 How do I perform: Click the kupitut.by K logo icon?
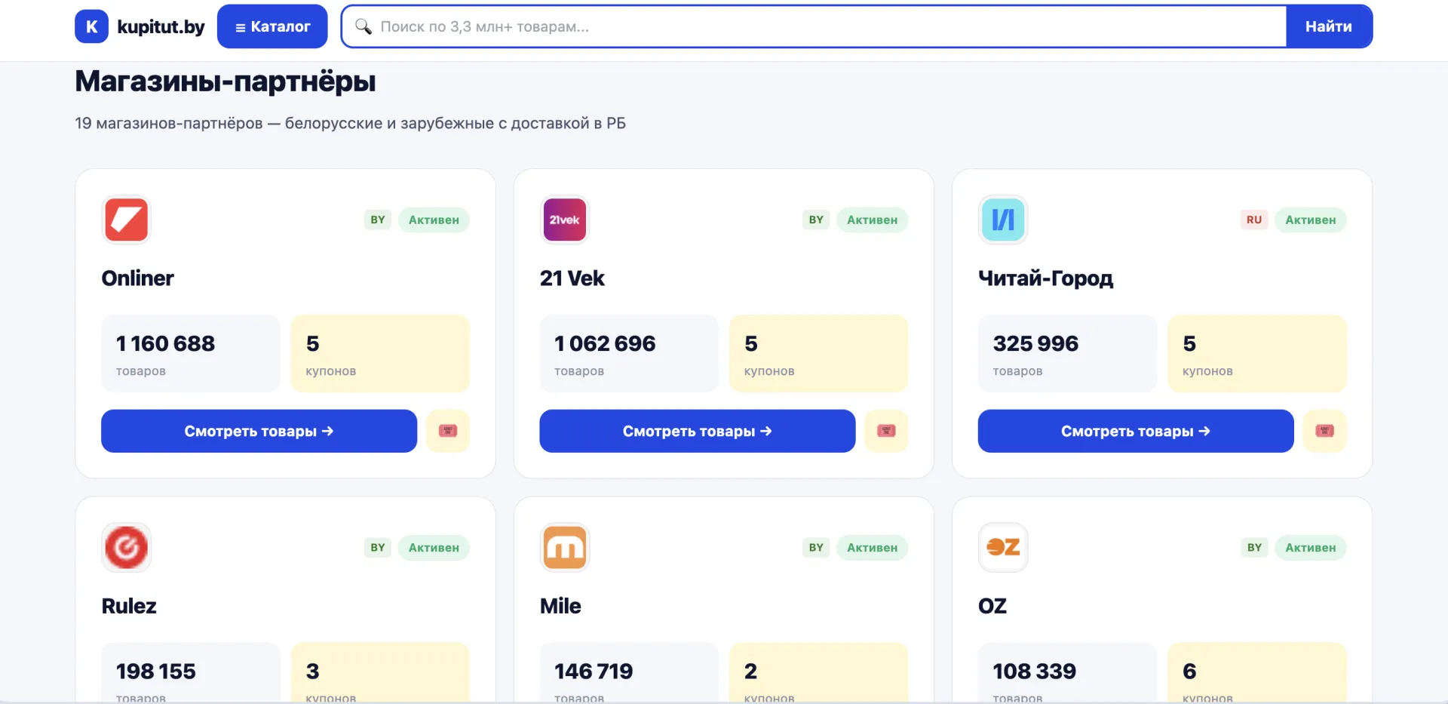coord(91,26)
